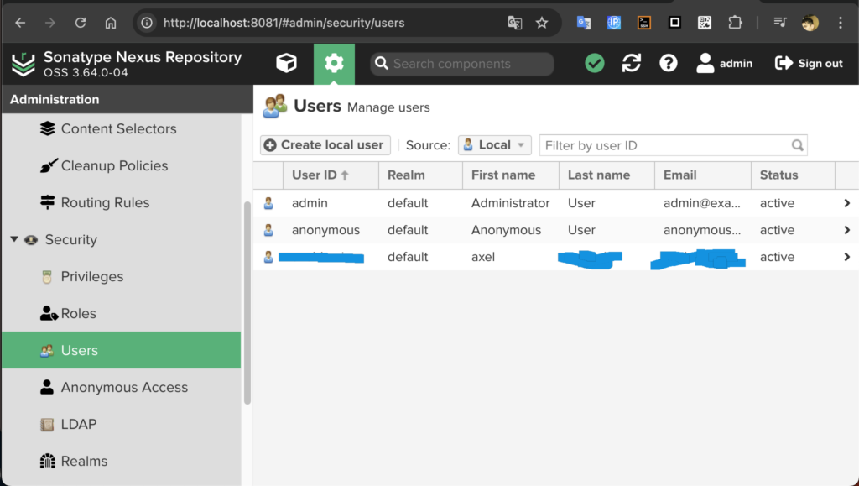Open the Source Local dropdown
The height and width of the screenshot is (486, 859).
coord(495,145)
